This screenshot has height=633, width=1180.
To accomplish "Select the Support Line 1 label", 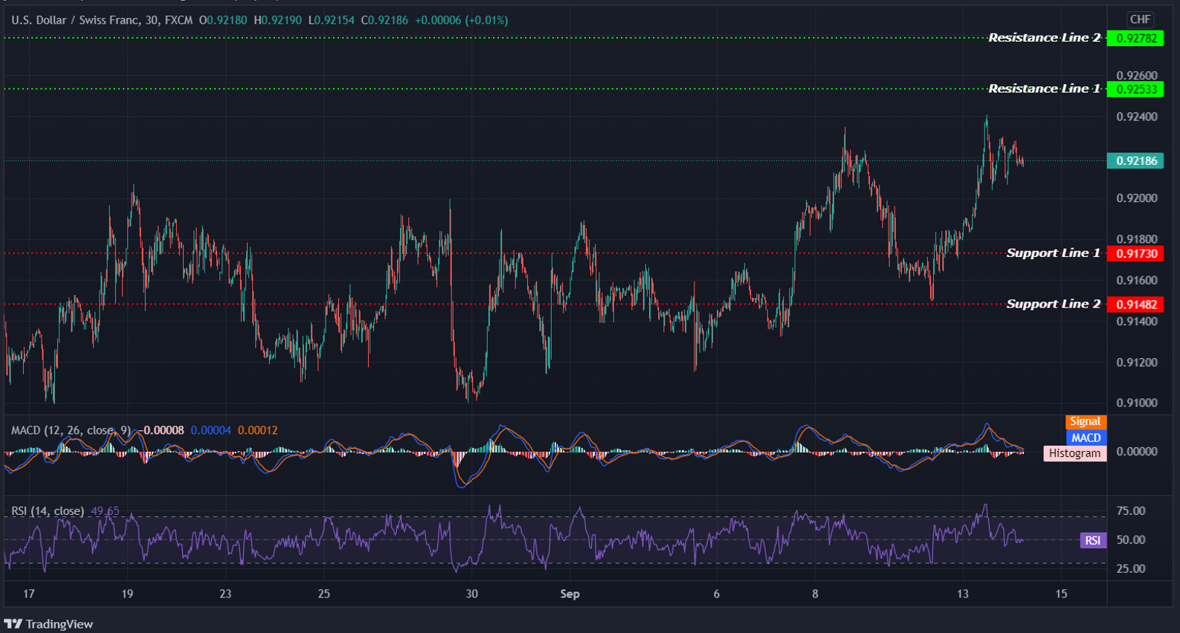I will (x=1053, y=253).
